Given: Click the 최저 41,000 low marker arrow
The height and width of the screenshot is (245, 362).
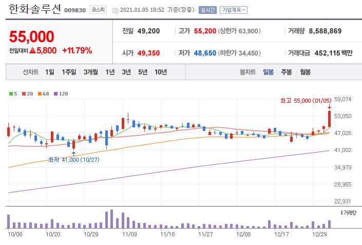Looking at the screenshot, I should coord(73,153).
